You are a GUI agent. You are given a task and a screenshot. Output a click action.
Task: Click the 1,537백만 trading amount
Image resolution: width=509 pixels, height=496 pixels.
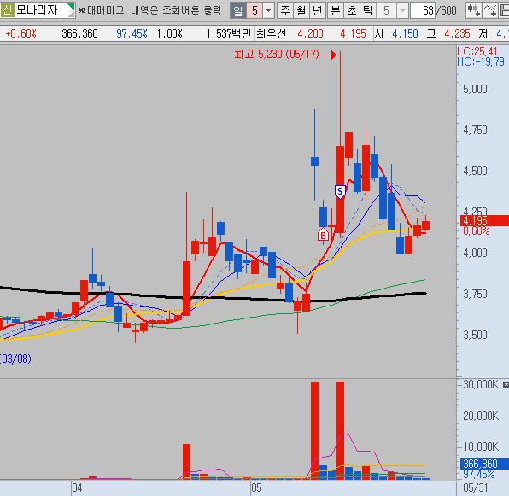229,33
